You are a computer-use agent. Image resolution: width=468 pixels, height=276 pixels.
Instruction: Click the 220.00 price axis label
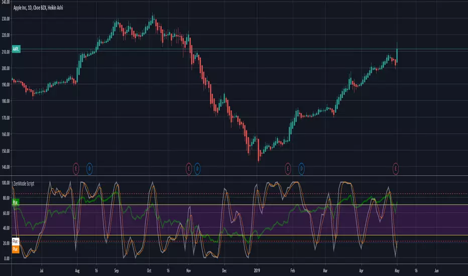coord(6,35)
